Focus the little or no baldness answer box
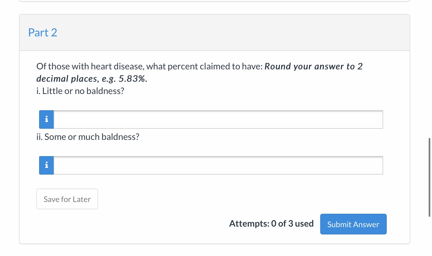This screenshot has height=256, width=432. 218,120
